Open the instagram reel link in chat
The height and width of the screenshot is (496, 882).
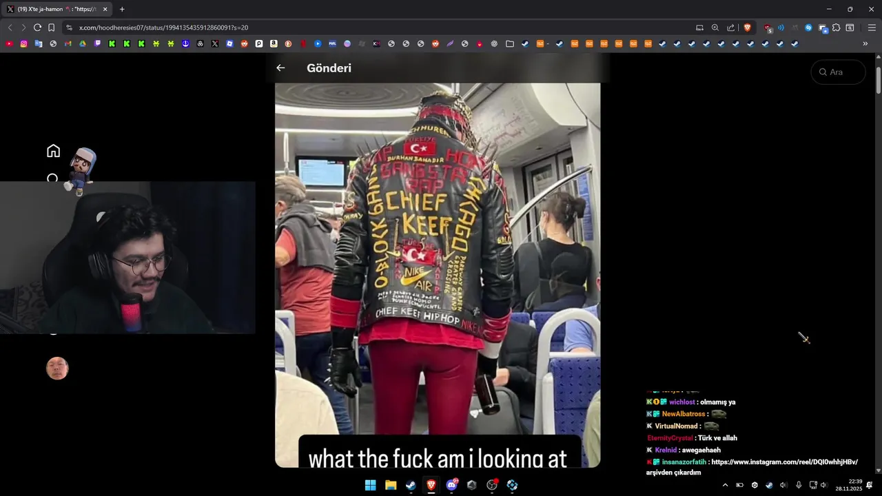(784, 462)
